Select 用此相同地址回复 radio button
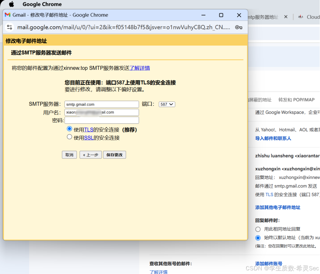Screen dimensions: 320x274 (258, 229)
